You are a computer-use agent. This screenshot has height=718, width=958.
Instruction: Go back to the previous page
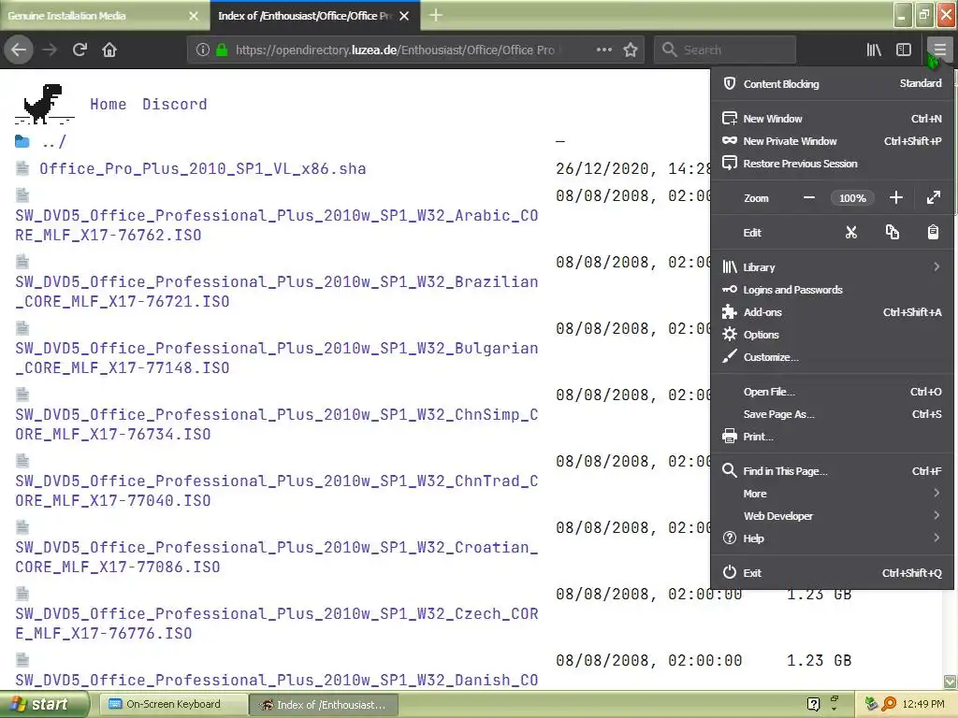point(19,50)
